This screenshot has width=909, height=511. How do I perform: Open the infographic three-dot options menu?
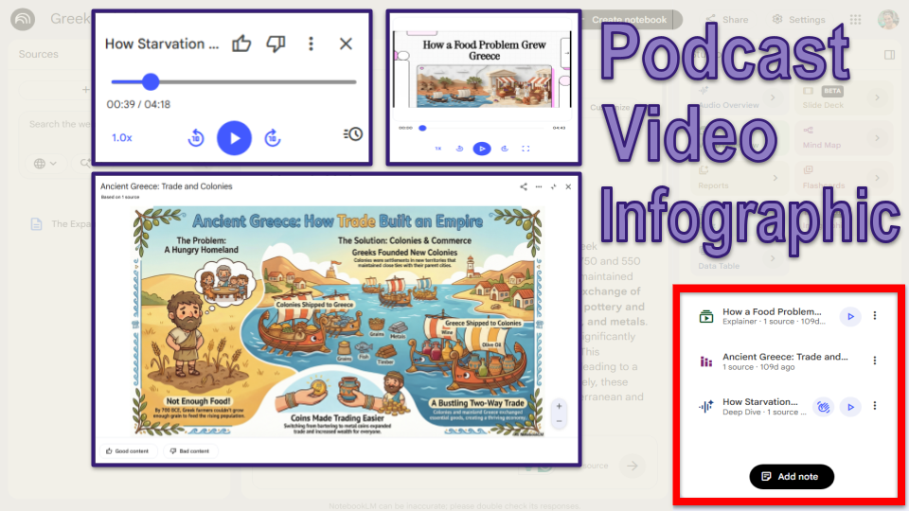coord(539,186)
